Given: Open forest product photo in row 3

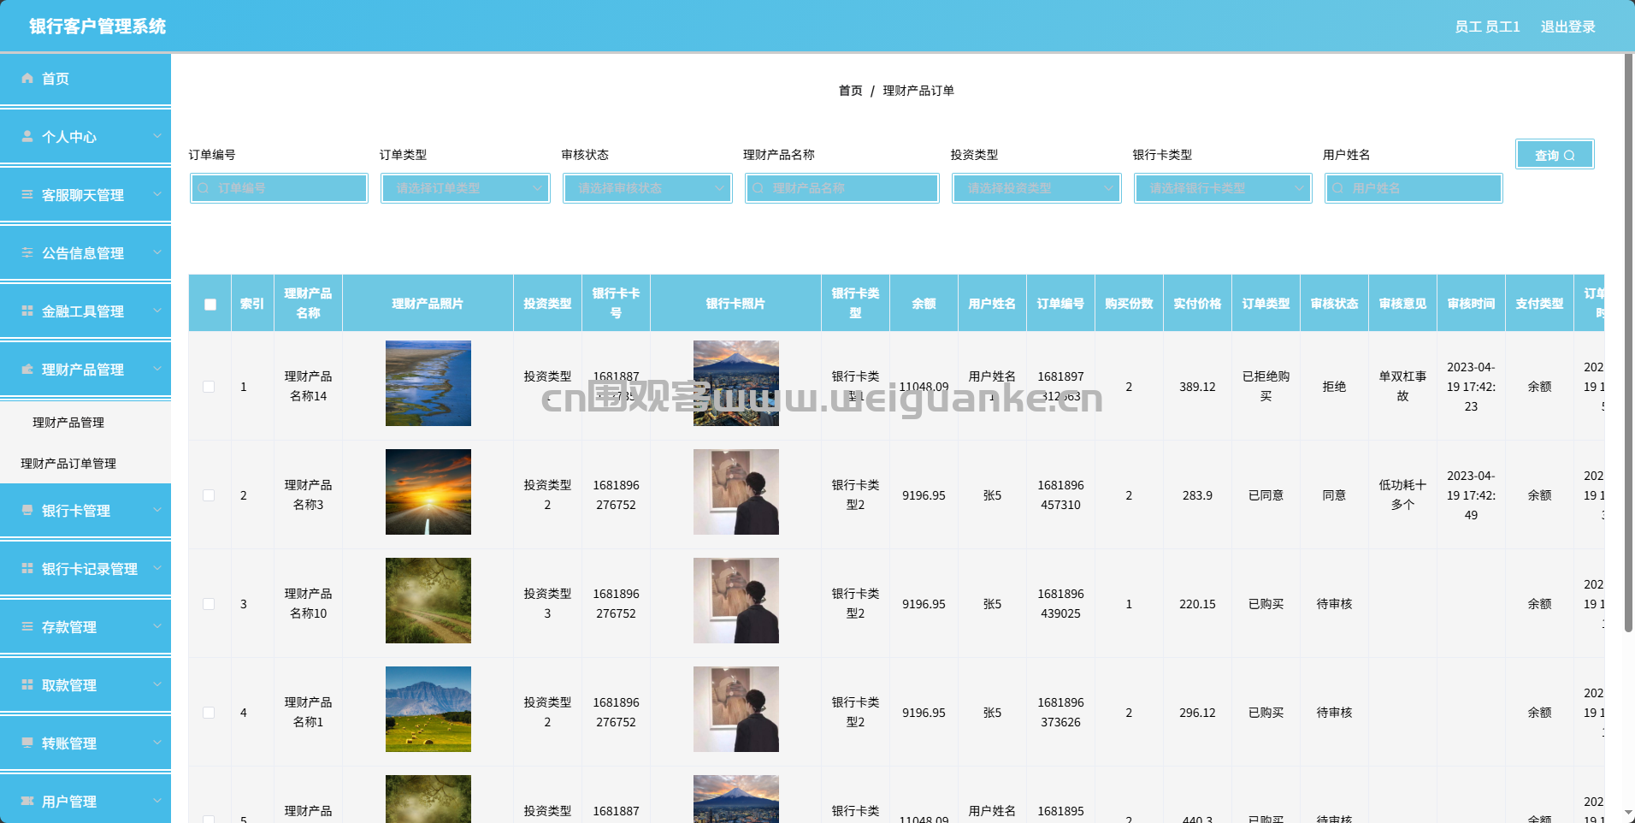Looking at the screenshot, I should click(x=428, y=601).
